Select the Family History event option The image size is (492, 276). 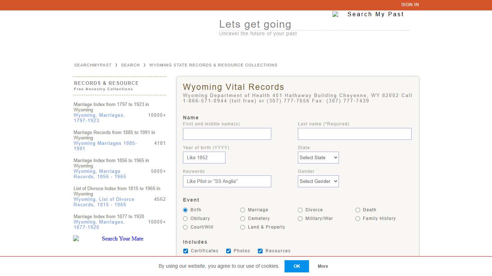[x=358, y=218]
